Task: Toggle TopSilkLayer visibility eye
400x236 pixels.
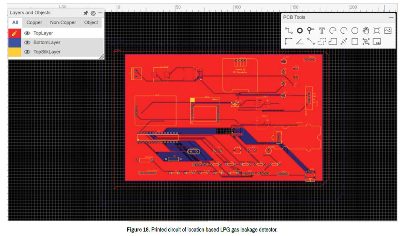Action: coord(27,52)
